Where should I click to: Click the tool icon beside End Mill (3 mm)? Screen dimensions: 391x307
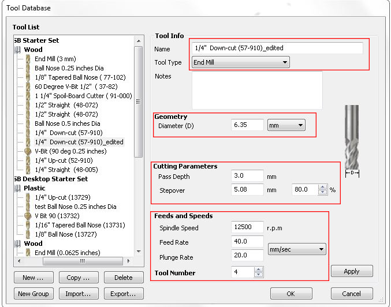point(28,59)
